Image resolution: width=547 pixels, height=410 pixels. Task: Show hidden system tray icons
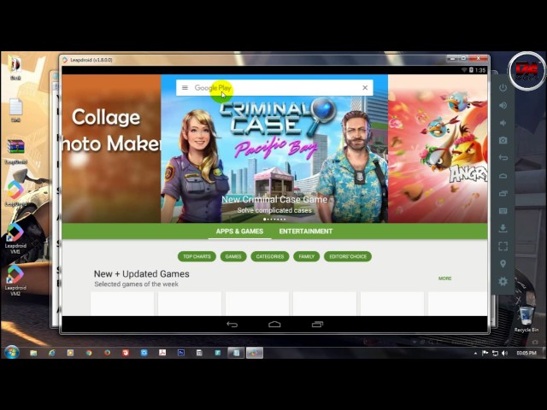[475, 353]
